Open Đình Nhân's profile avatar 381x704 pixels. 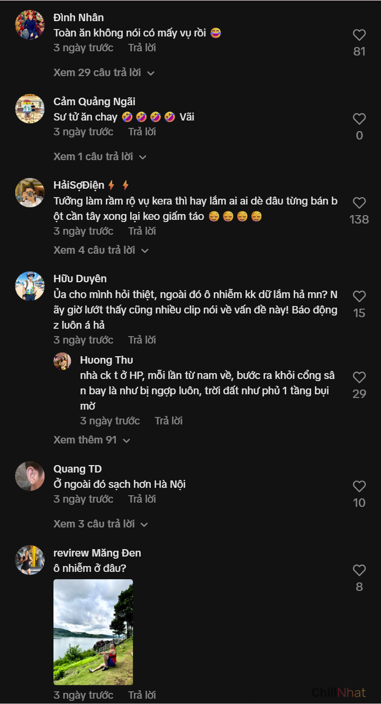(30, 25)
